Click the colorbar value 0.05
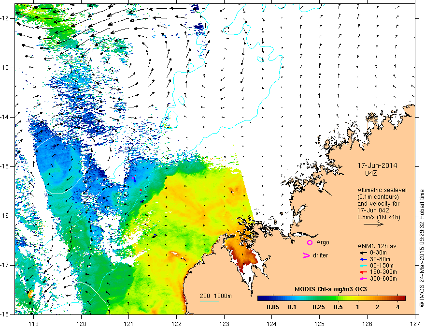The height and width of the screenshot is (329, 425). 273,307
